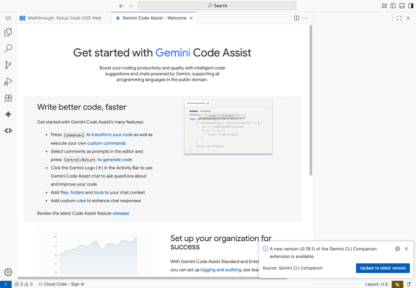Toggle the Secondary Side Bar layout icon
The image size is (416, 288).
click(x=411, y=6)
